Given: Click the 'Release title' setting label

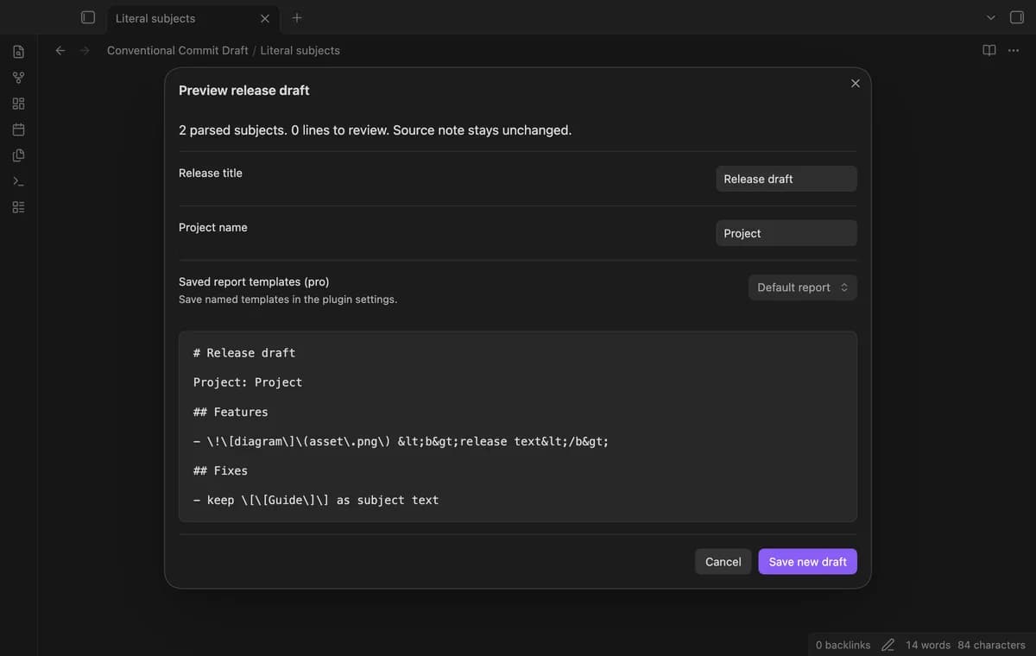Looking at the screenshot, I should tap(211, 173).
